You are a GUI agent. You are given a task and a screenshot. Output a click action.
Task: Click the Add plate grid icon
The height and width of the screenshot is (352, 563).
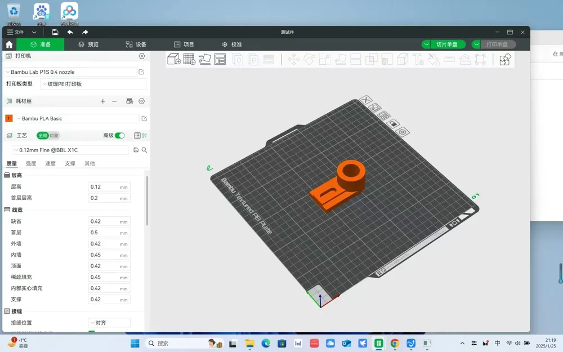coord(189,59)
